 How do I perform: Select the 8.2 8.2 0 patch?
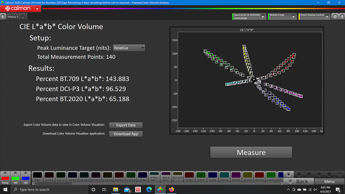pos(107,176)
